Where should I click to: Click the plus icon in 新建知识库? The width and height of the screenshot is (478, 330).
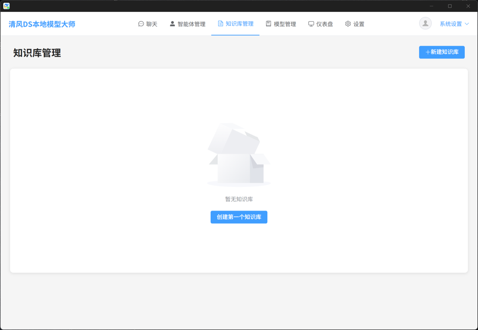click(428, 52)
